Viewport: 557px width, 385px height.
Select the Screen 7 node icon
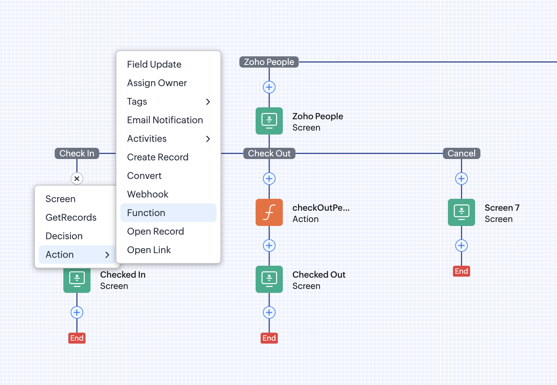(x=462, y=212)
